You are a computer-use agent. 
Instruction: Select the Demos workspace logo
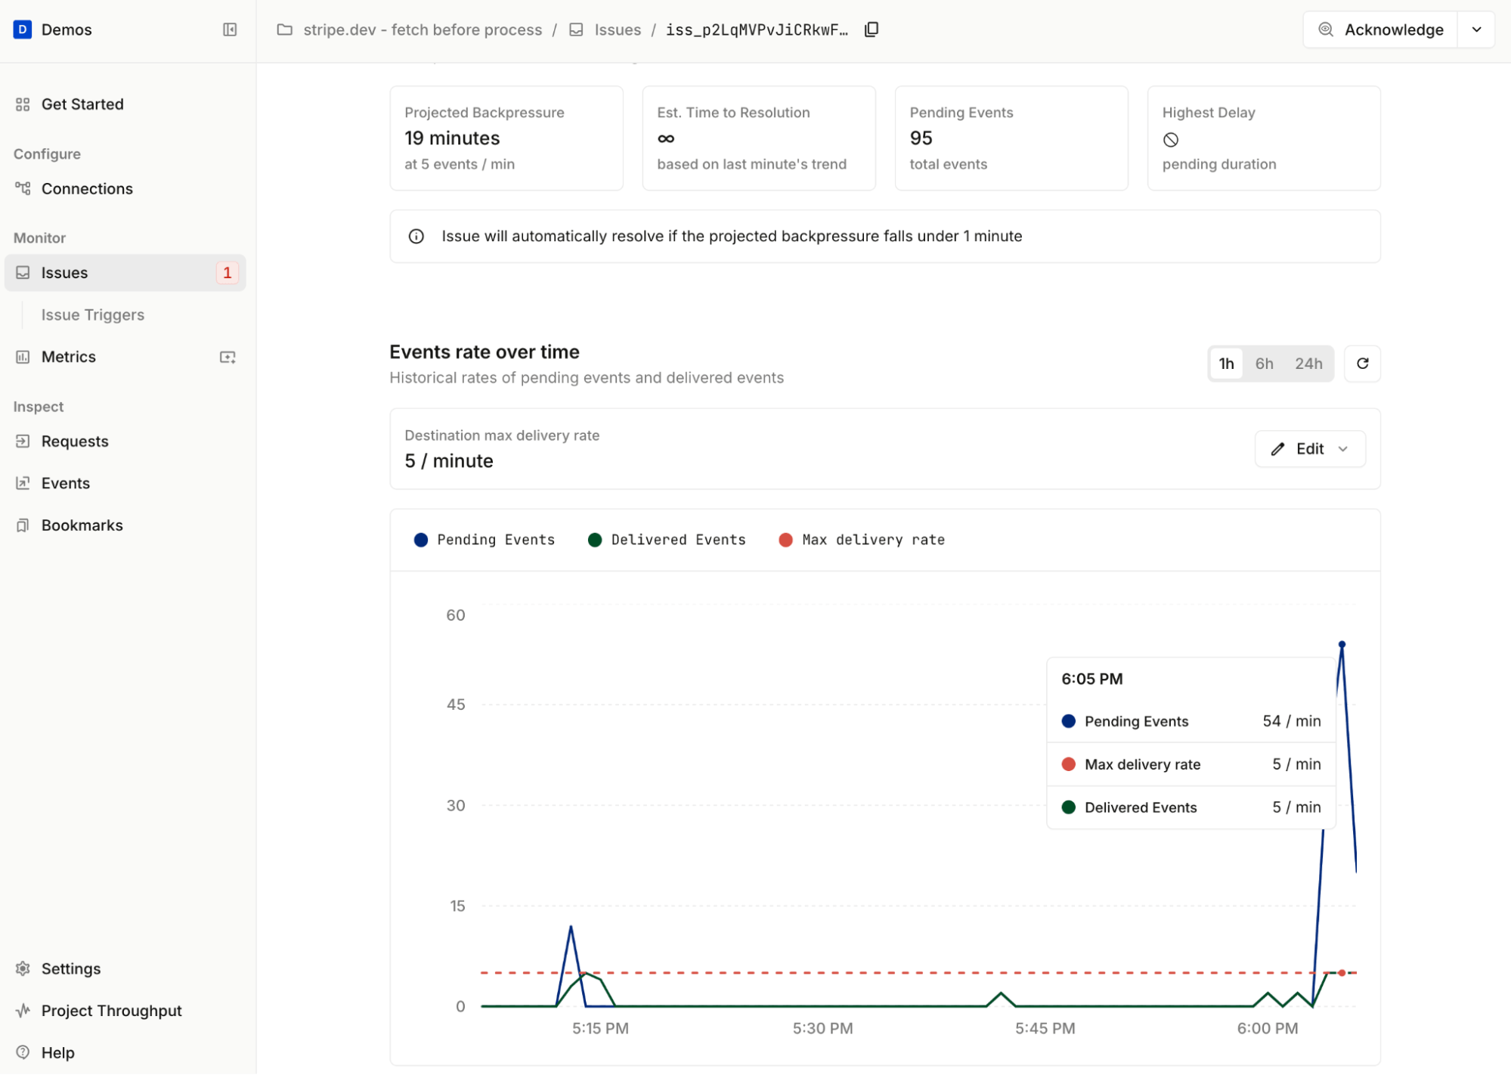(x=22, y=29)
